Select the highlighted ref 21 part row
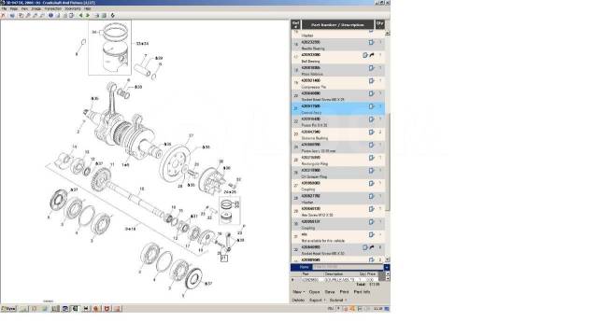Image resolution: width=598 pixels, height=336 pixels. pos(338,108)
